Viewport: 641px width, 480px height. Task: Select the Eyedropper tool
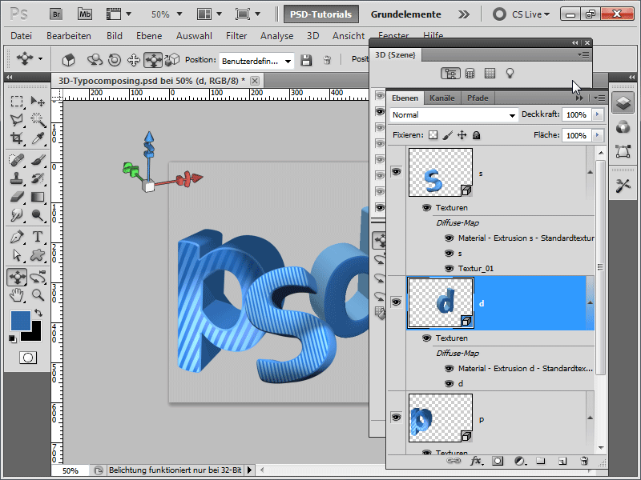coord(38,138)
